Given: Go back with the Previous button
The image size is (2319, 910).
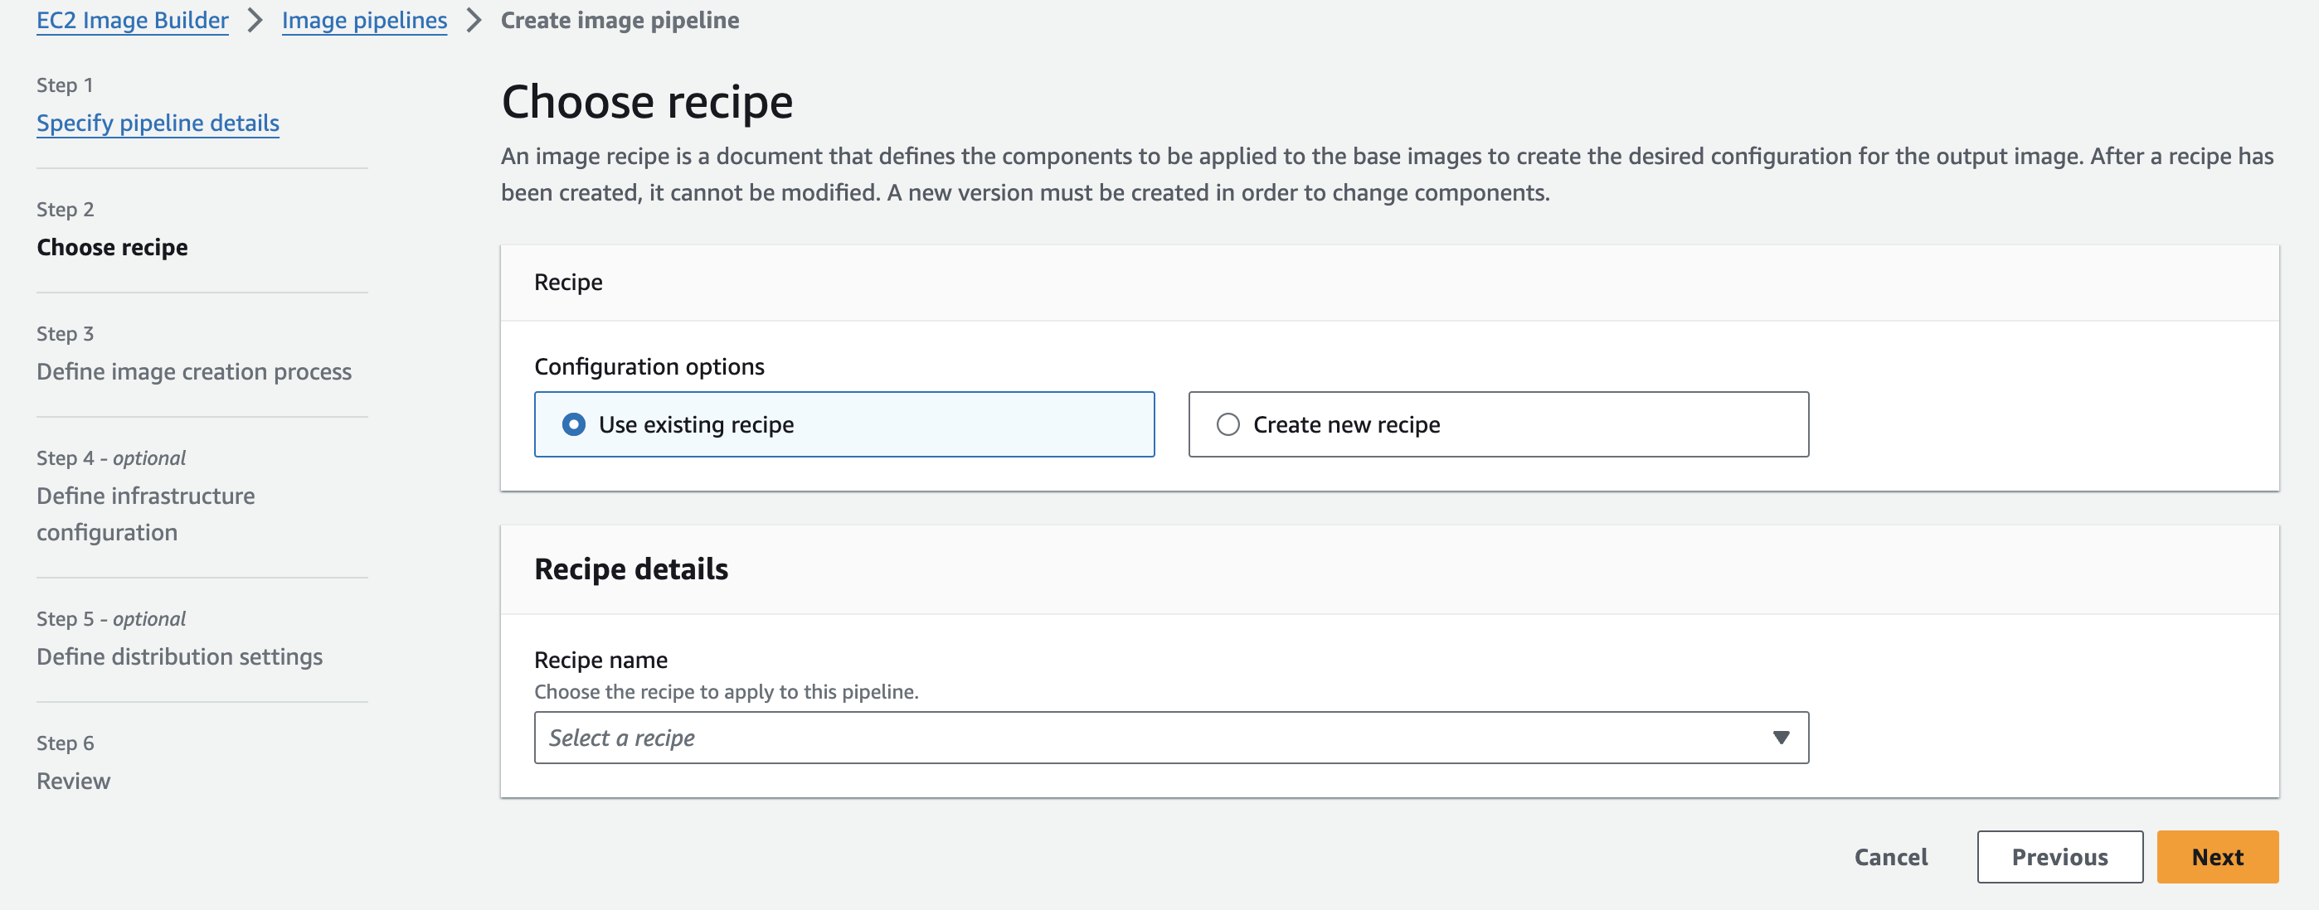Looking at the screenshot, I should [x=2059, y=857].
